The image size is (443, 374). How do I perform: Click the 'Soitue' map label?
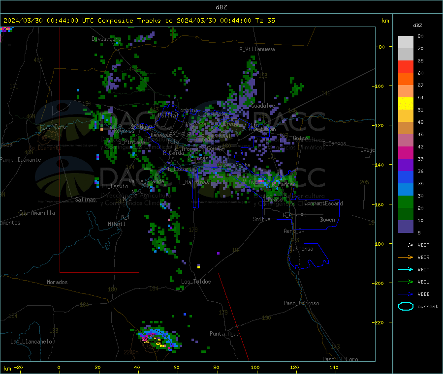click(261, 219)
